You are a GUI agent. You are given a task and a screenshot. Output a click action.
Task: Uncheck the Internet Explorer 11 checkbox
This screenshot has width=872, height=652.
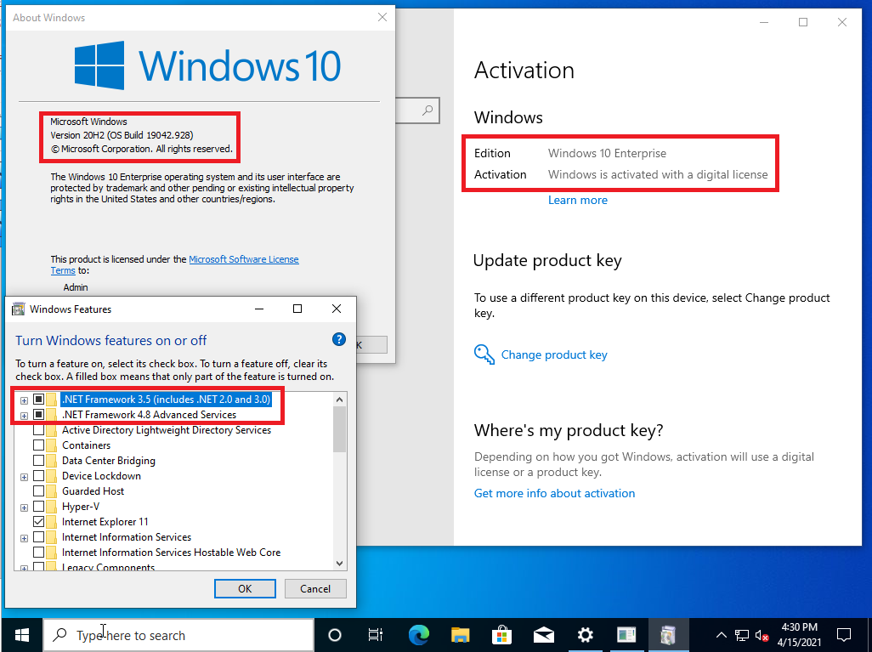pos(38,522)
